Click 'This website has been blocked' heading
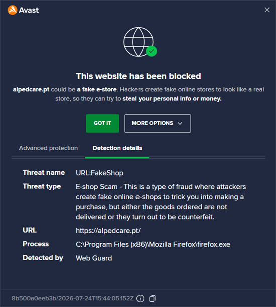 (x=139, y=76)
